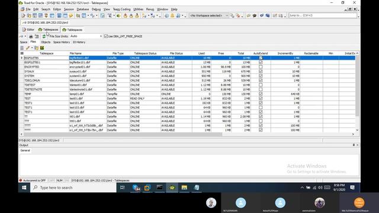Screen dimensions: 379x213
Task: Open the File menu
Action: pos(28,9)
